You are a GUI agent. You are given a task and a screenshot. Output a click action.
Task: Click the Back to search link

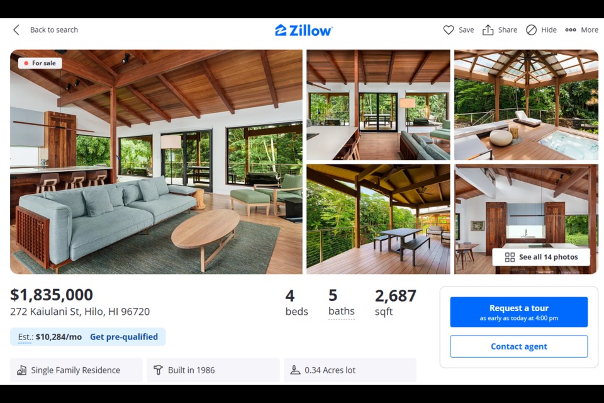(54, 30)
